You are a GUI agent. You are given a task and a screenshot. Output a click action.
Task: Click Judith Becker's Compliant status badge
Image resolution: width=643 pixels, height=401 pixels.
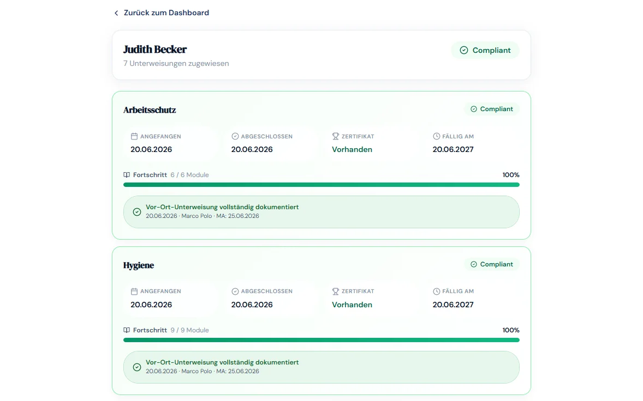click(485, 50)
